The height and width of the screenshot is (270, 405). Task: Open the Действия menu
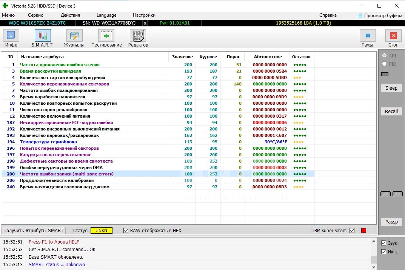point(70,15)
